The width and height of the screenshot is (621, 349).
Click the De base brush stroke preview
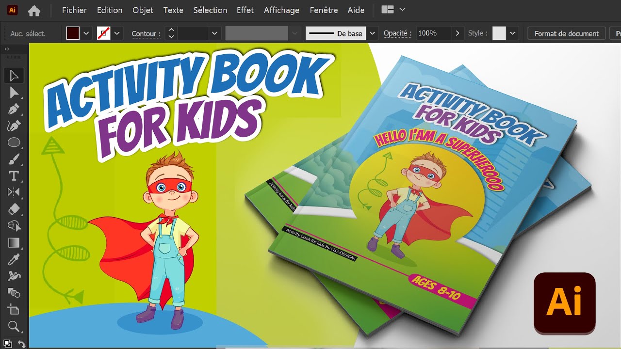click(x=336, y=33)
